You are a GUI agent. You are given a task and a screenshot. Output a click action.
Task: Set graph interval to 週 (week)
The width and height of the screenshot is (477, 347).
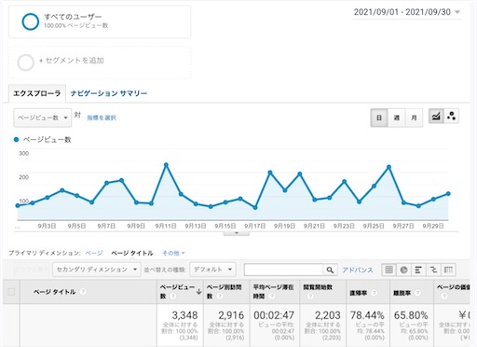(396, 118)
